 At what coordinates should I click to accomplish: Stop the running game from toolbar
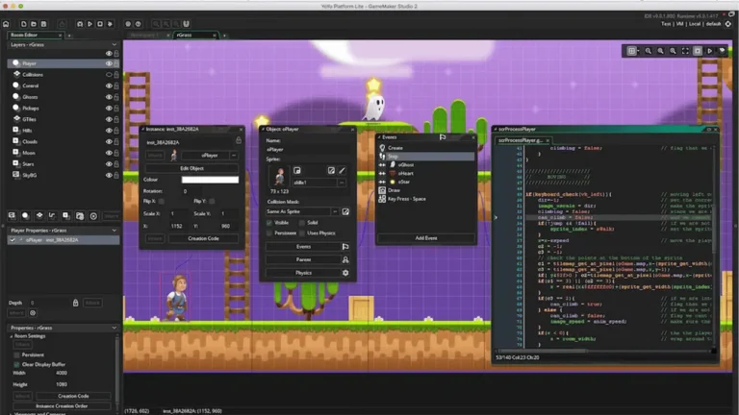(100, 24)
